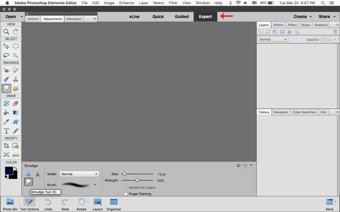Open the Mode dropdown in tool options

coord(79,174)
